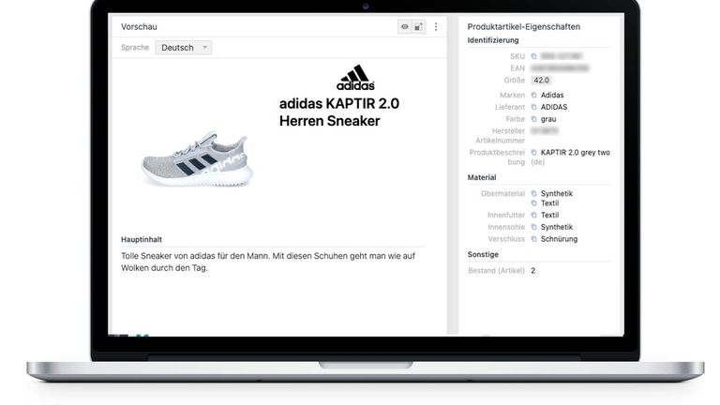Click the copy icon beside grau

(533, 119)
